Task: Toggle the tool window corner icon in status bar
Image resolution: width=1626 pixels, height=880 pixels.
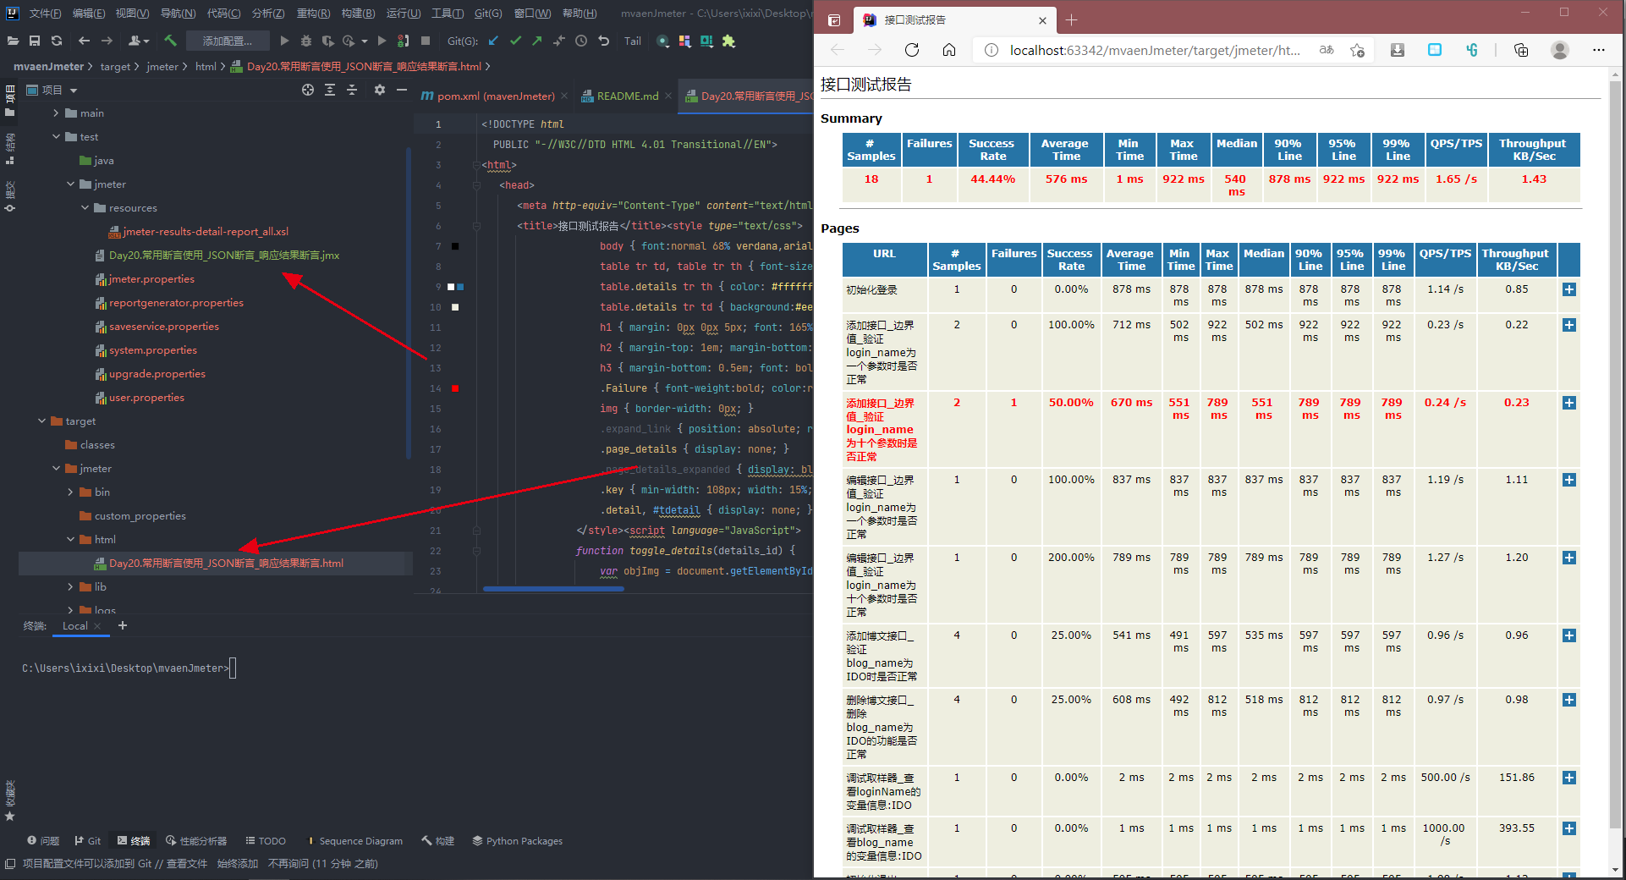Action: 10,864
